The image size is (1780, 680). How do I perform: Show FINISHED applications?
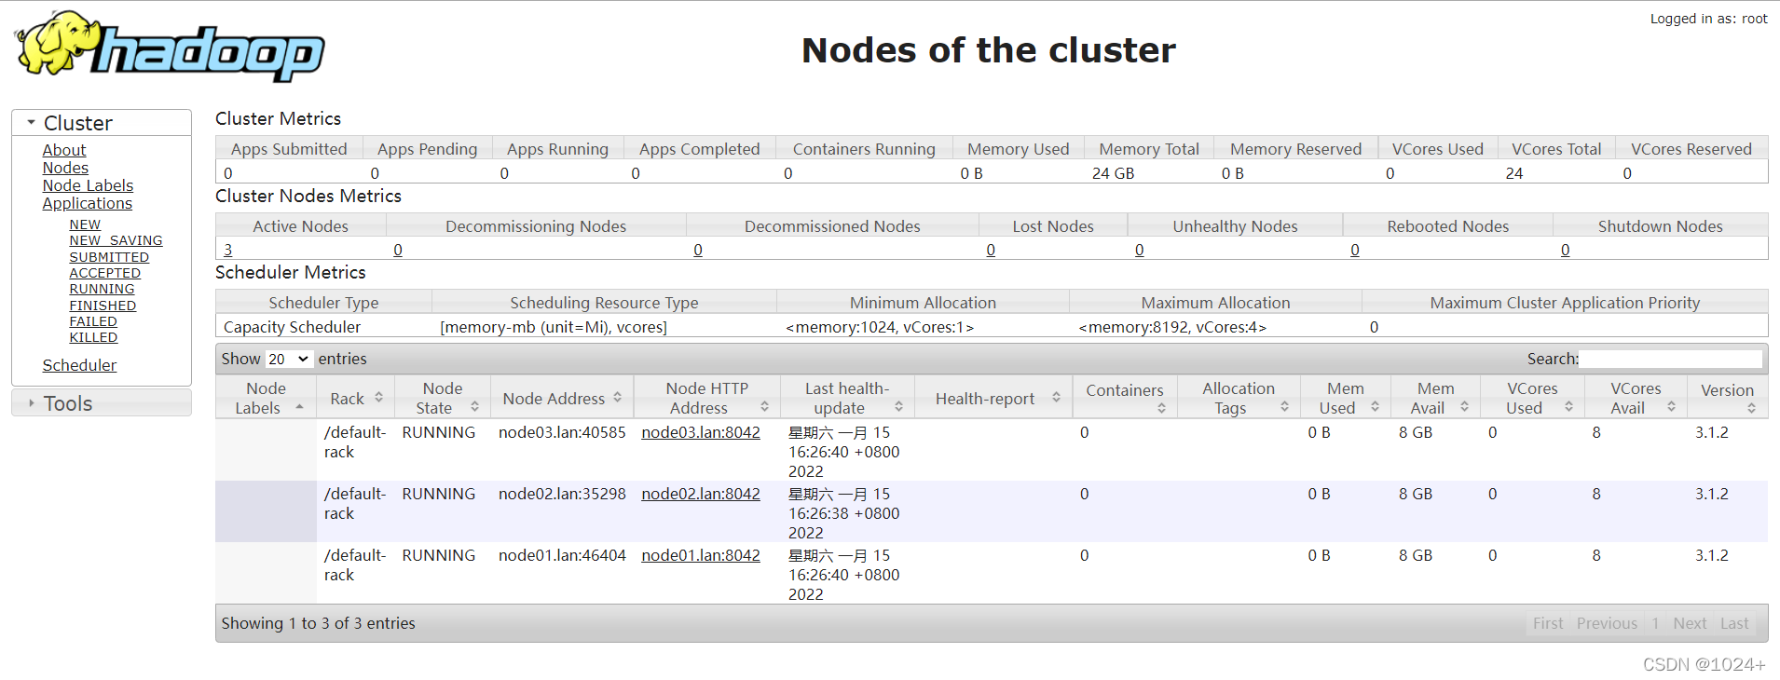tap(103, 306)
